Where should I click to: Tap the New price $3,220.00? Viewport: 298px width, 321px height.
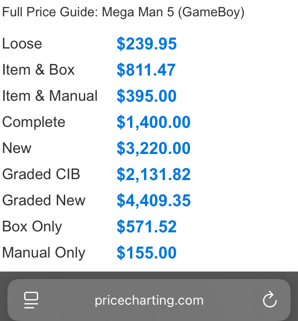click(154, 148)
